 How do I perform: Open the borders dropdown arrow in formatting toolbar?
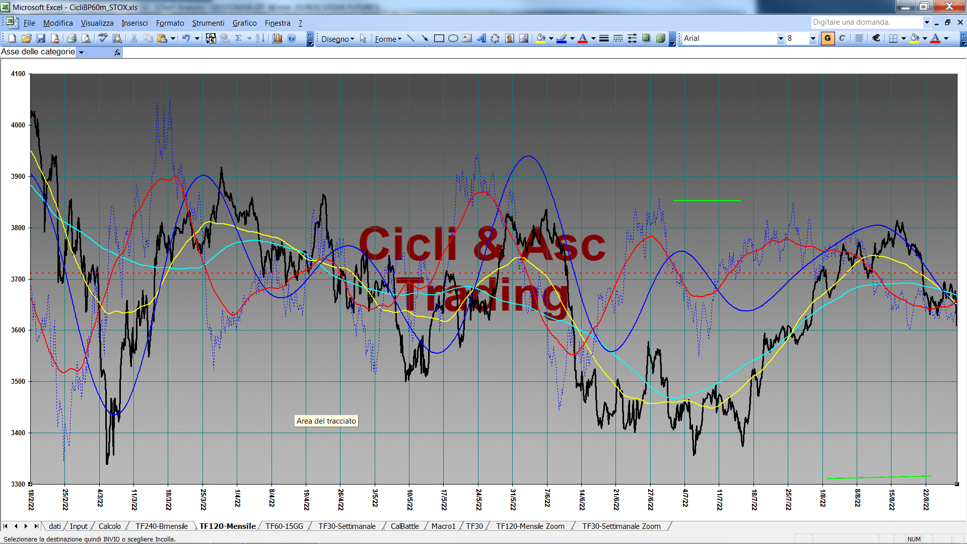904,38
